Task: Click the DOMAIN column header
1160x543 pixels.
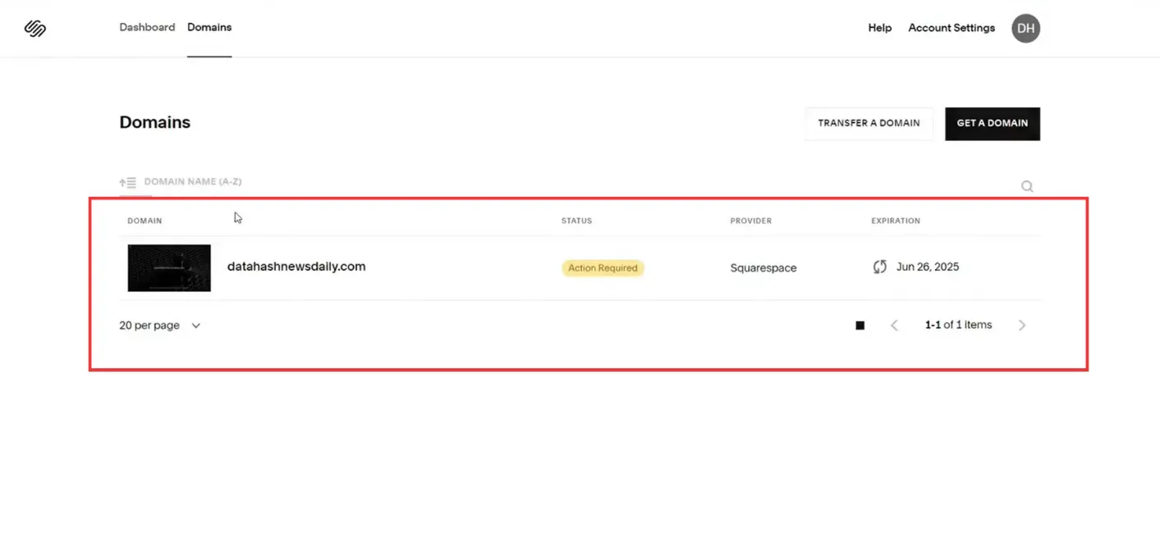Action: tap(144, 221)
